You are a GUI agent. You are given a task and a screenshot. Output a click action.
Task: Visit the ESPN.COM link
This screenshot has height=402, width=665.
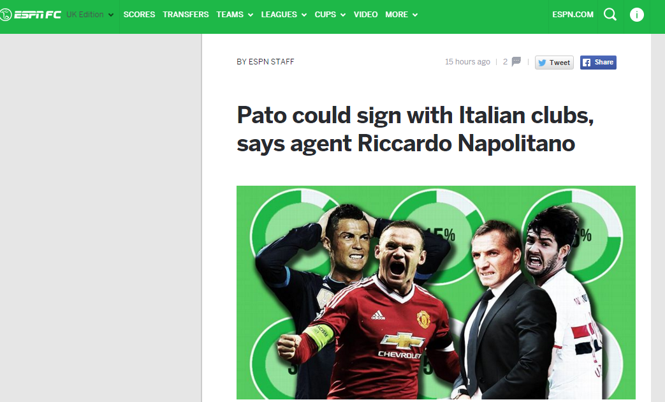pyautogui.click(x=573, y=15)
